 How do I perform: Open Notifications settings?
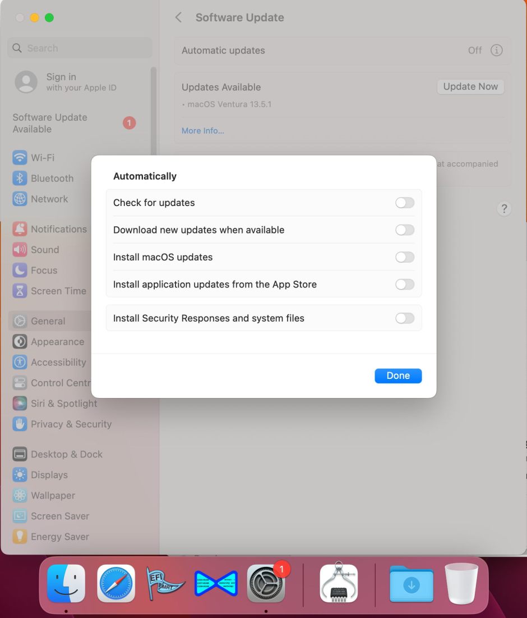[59, 229]
